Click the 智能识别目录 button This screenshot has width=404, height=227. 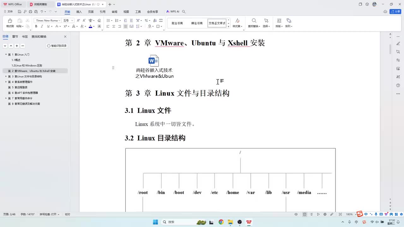pyautogui.click(x=57, y=46)
